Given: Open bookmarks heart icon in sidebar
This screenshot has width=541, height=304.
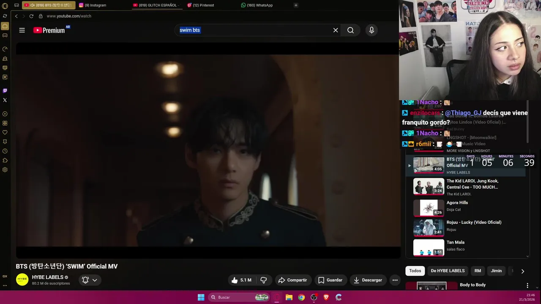Looking at the screenshot, I should 5,133.
